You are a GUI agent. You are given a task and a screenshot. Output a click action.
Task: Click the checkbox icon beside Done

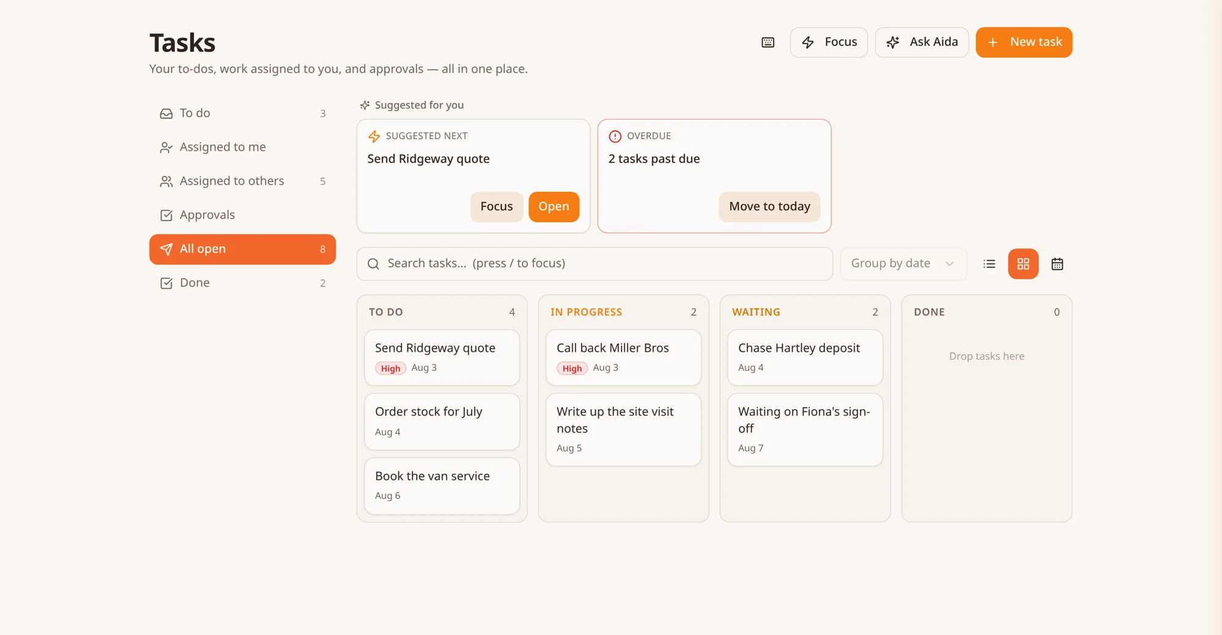click(x=166, y=283)
